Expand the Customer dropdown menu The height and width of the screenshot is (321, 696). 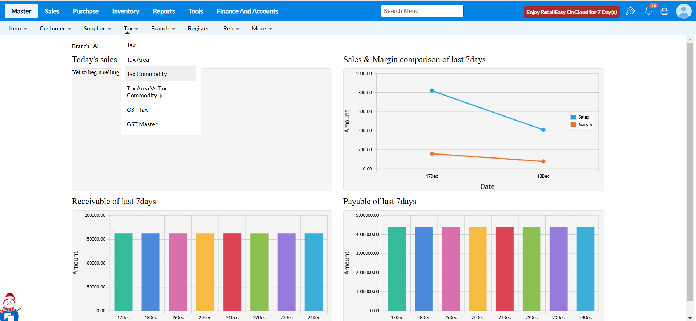(x=55, y=29)
